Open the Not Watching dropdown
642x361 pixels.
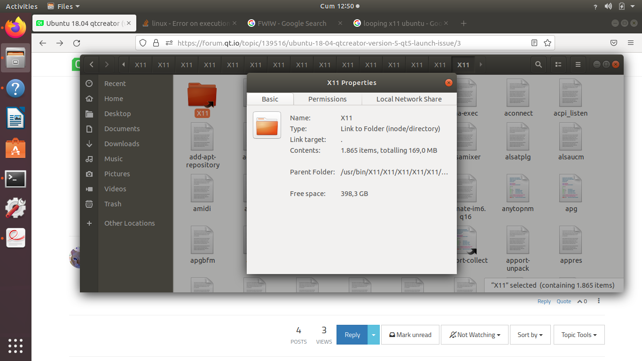(x=474, y=335)
